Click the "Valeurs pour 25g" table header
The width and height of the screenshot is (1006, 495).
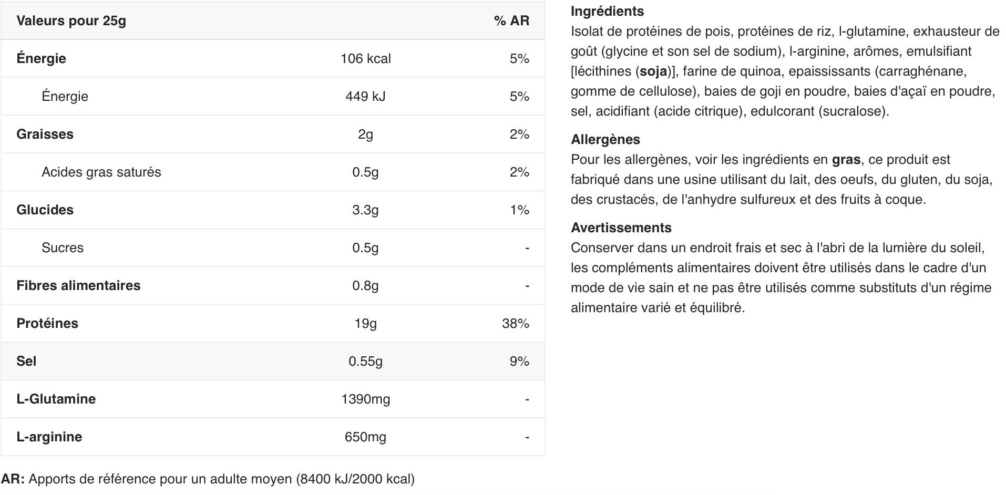coord(71,21)
